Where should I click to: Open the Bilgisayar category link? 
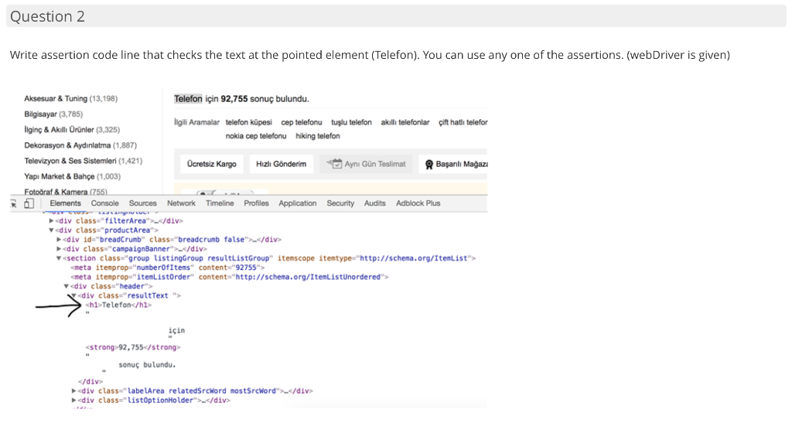[x=53, y=114]
